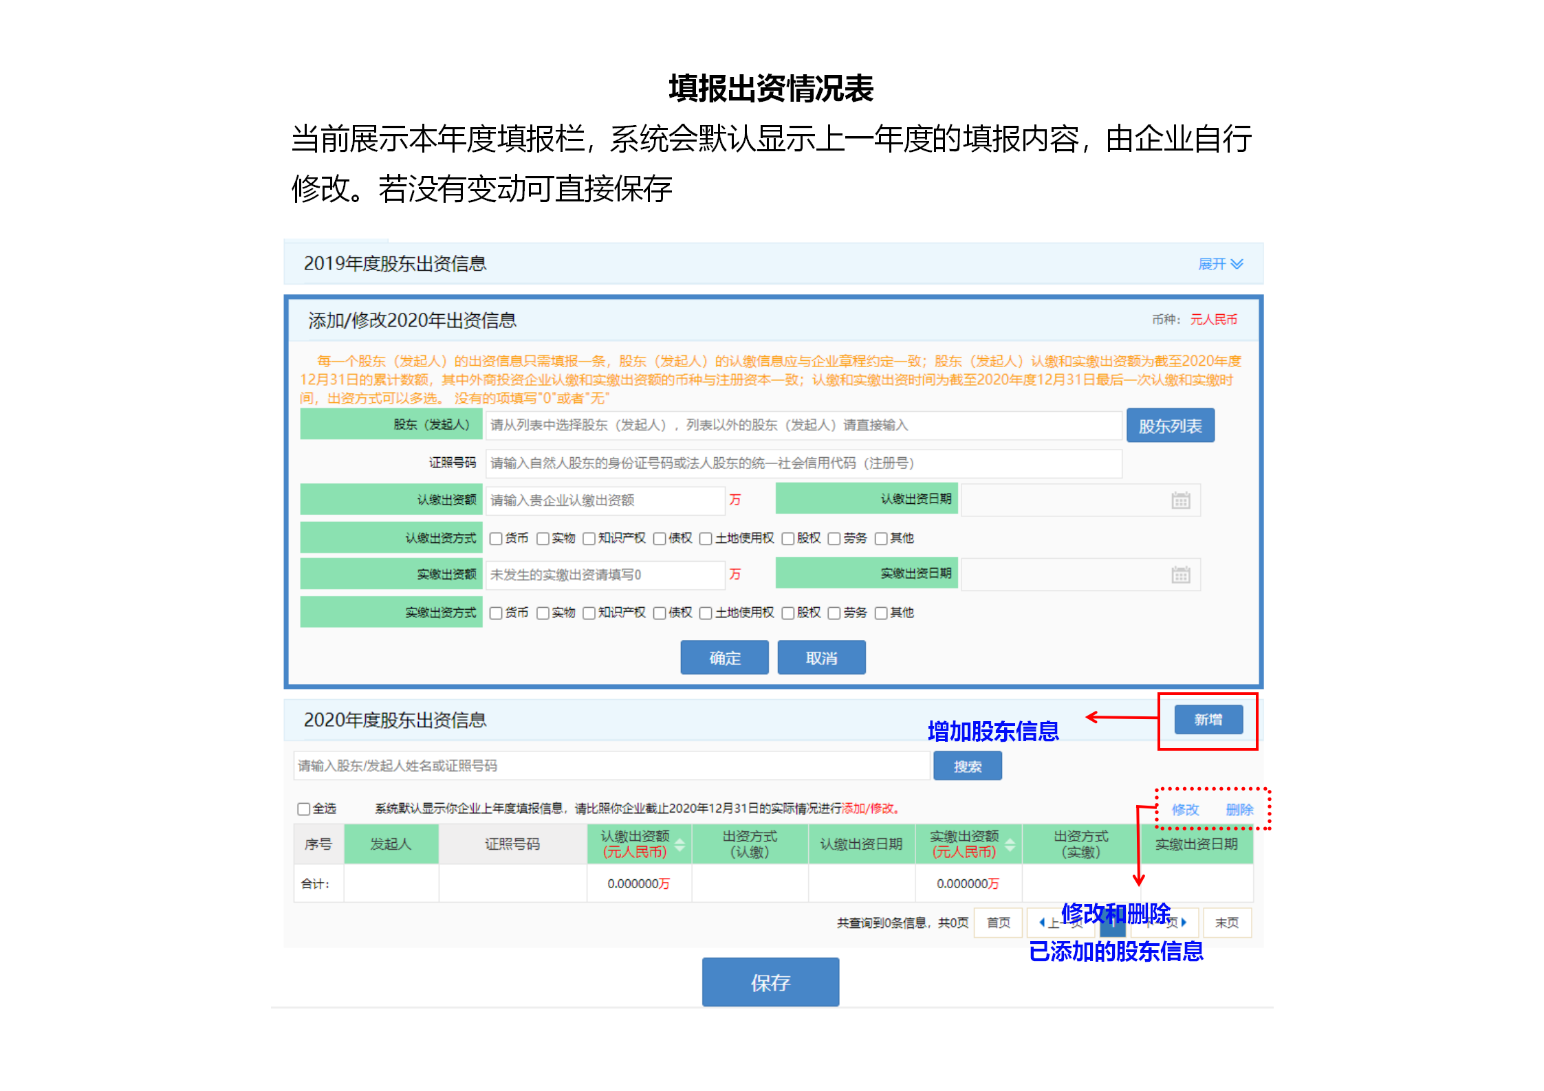Click 新增 to add shareholder info
The width and height of the screenshot is (1544, 1091).
click(x=1208, y=720)
